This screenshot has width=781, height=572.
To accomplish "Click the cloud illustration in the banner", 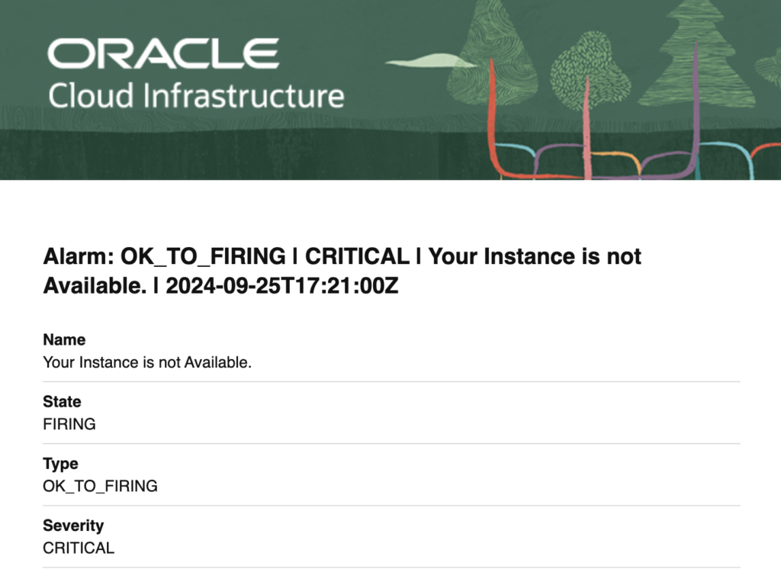I will [x=427, y=62].
